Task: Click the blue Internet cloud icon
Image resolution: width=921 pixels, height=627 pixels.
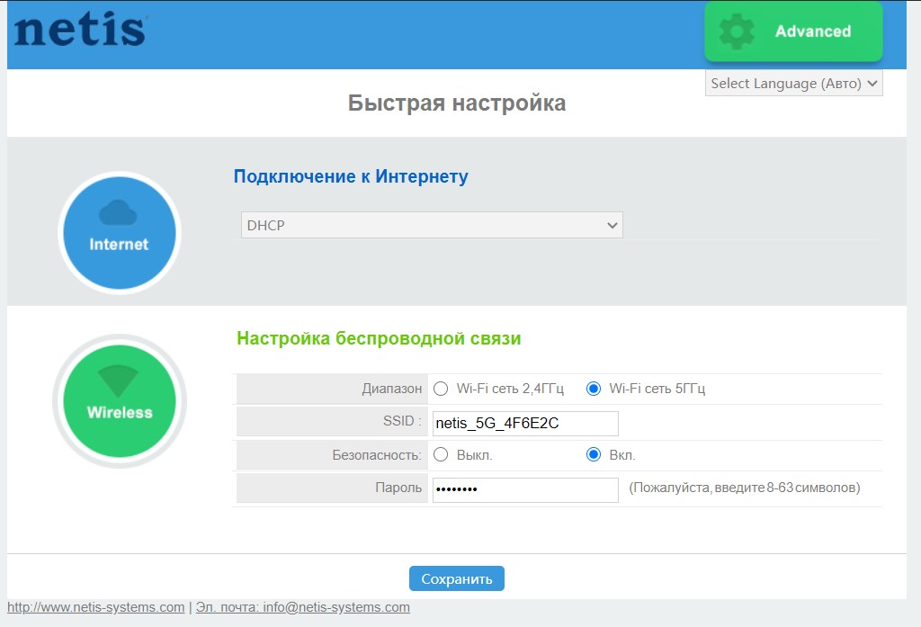Action: tap(118, 232)
